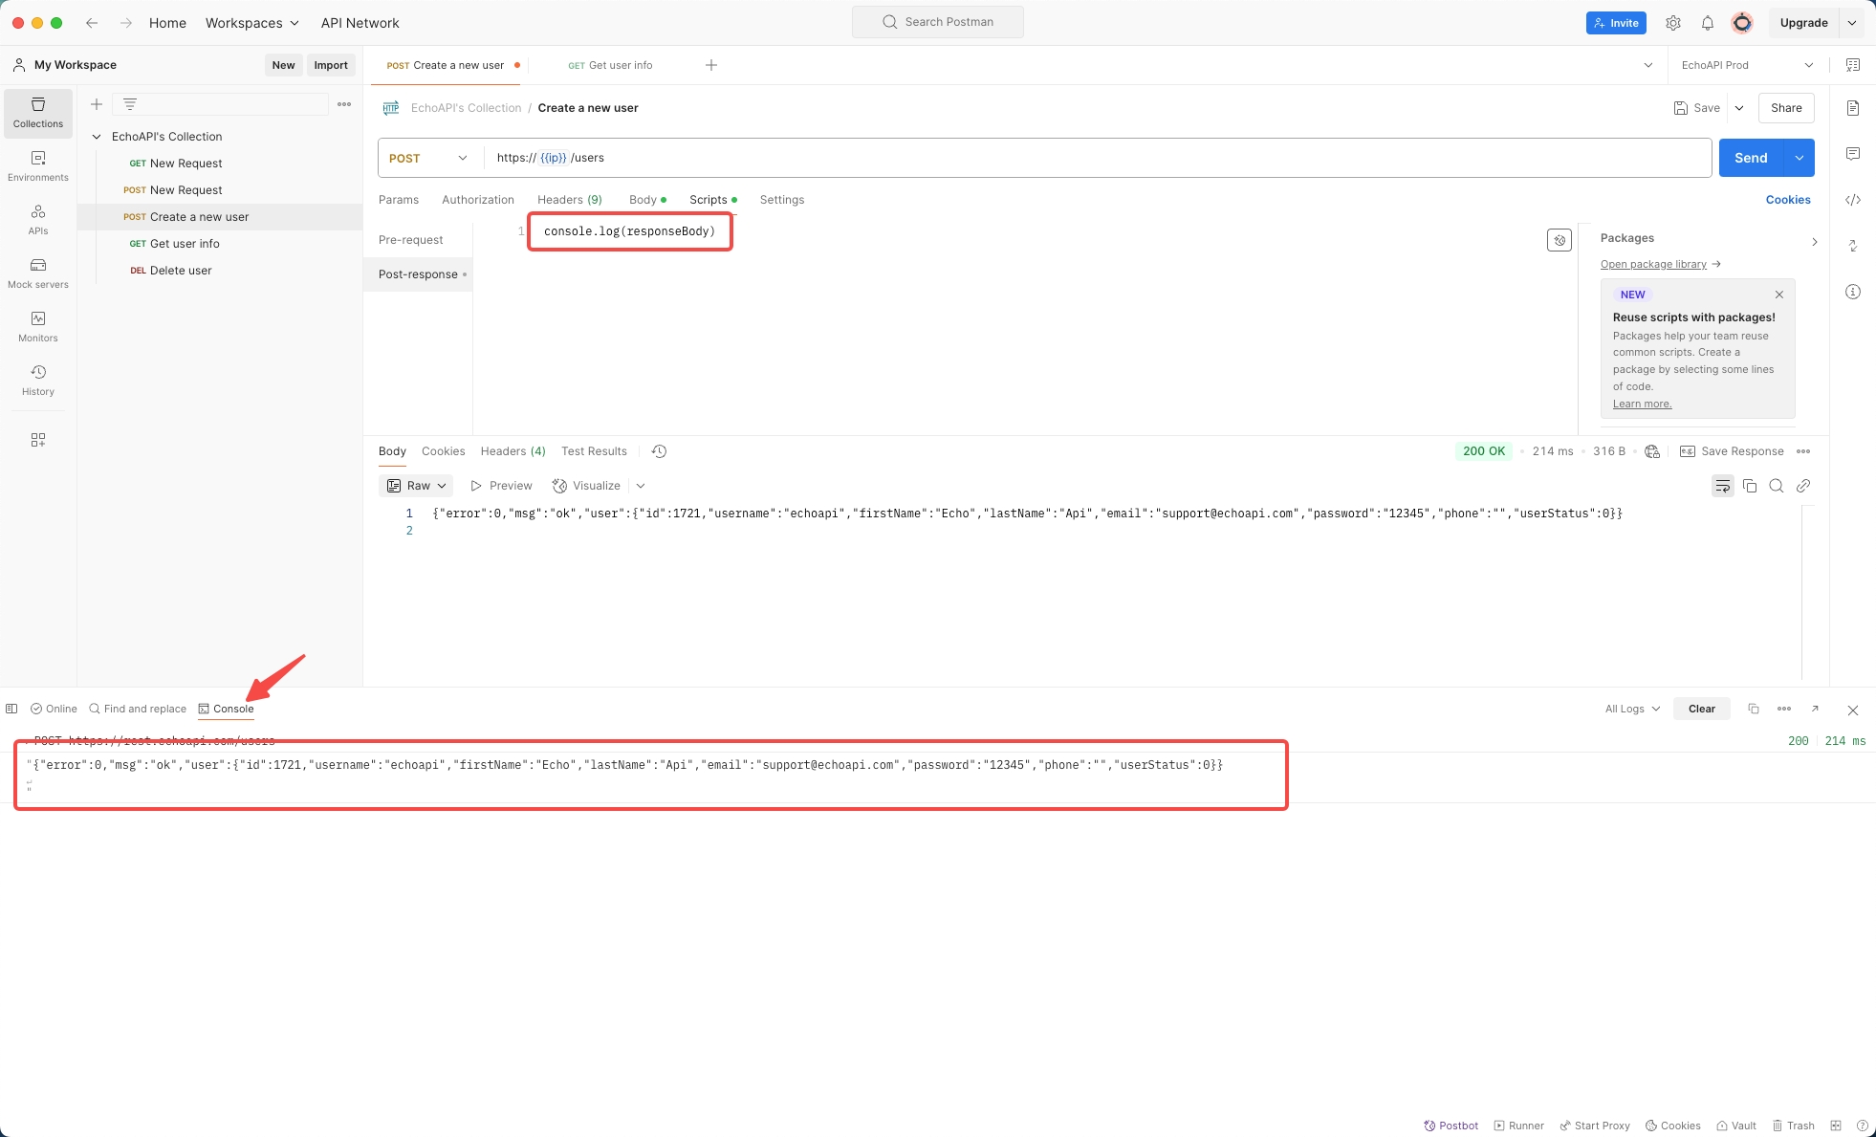The height and width of the screenshot is (1137, 1876).
Task: Open the code snippet icon
Action: 1853,200
